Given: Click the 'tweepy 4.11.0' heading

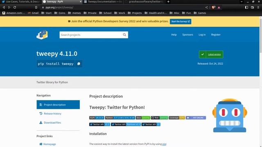Looking at the screenshot, I should coord(57,53).
